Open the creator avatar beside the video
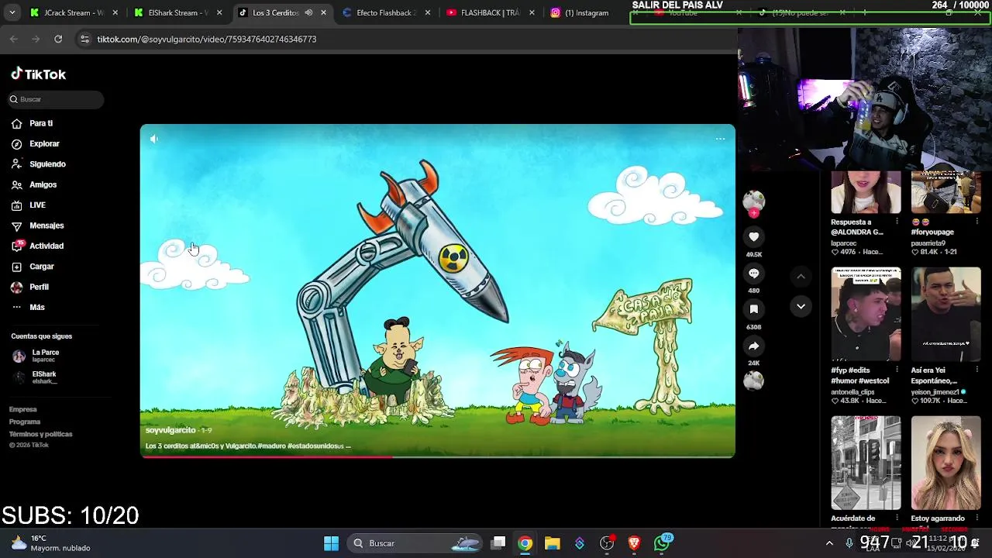The width and height of the screenshot is (992, 558). (x=753, y=201)
